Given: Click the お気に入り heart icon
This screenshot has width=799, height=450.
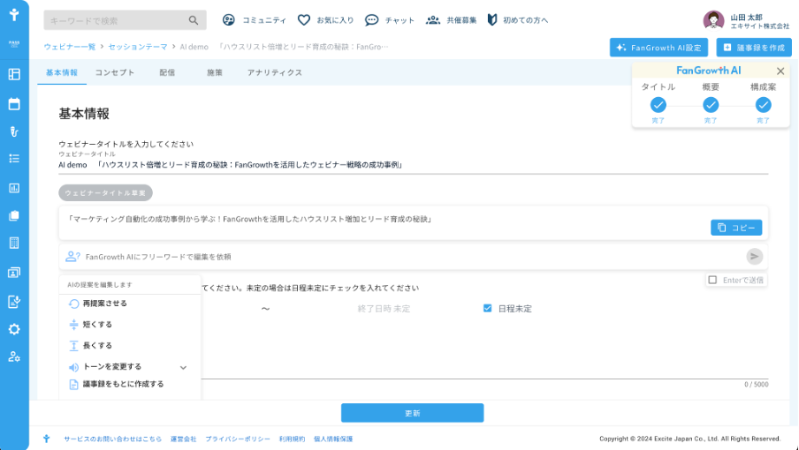Looking at the screenshot, I should [x=304, y=19].
